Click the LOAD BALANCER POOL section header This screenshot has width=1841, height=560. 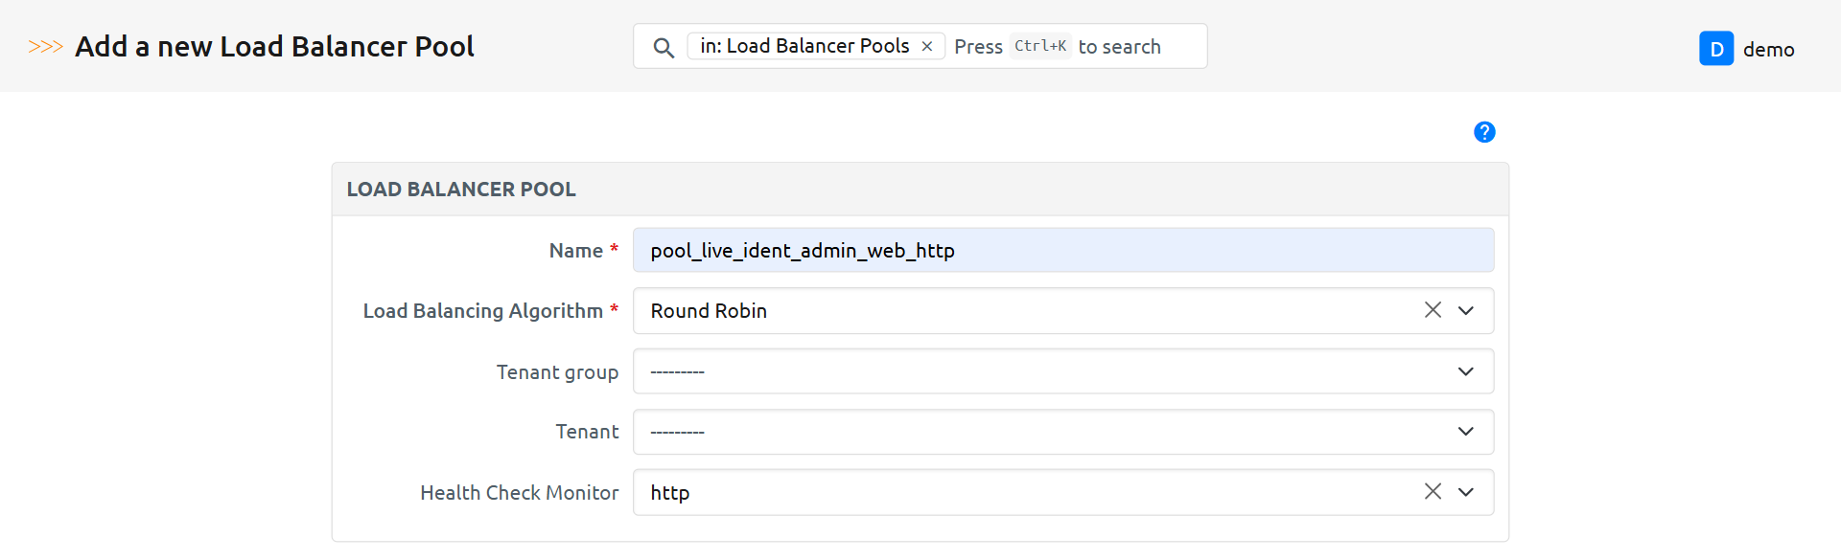[461, 190]
